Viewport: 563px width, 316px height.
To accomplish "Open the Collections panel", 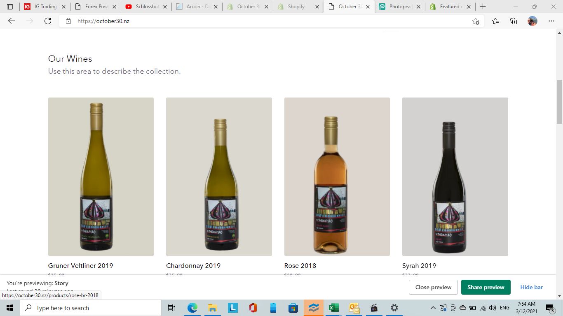I will (x=514, y=21).
